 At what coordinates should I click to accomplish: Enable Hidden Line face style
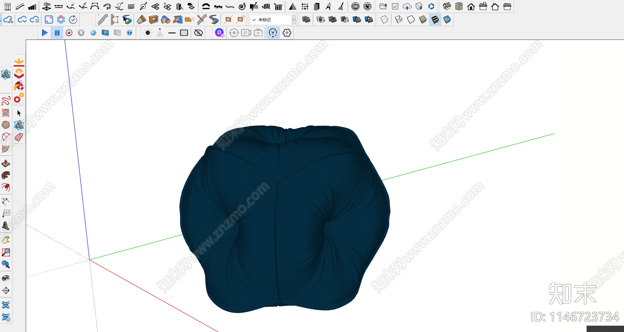coord(411,19)
